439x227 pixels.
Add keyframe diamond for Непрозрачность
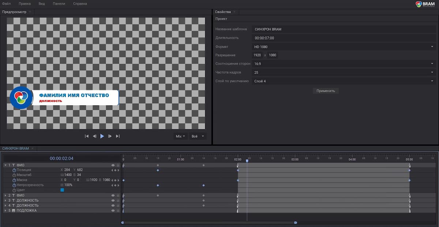pos(115,185)
